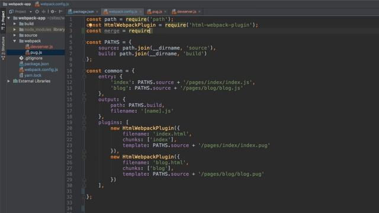Viewport: 379px width, 213px height.
Task: Expand the node_modules folder
Action: point(15,30)
